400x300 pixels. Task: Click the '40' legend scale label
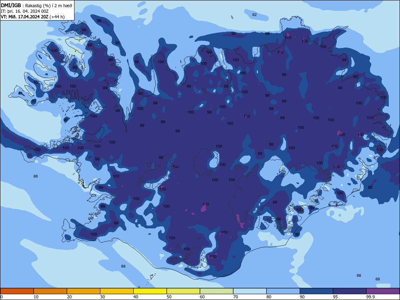(x=136, y=297)
